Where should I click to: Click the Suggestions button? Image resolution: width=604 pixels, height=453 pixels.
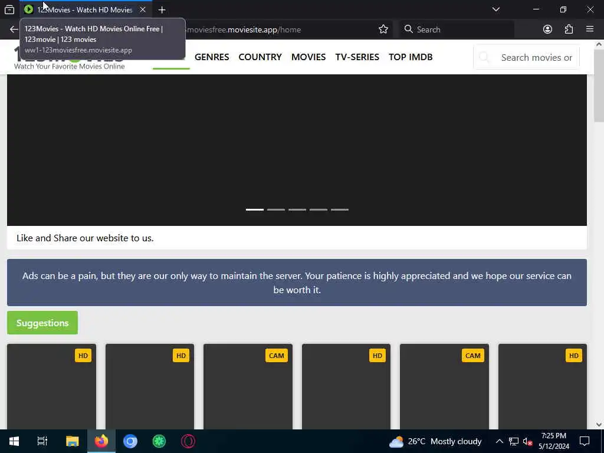coord(42,323)
